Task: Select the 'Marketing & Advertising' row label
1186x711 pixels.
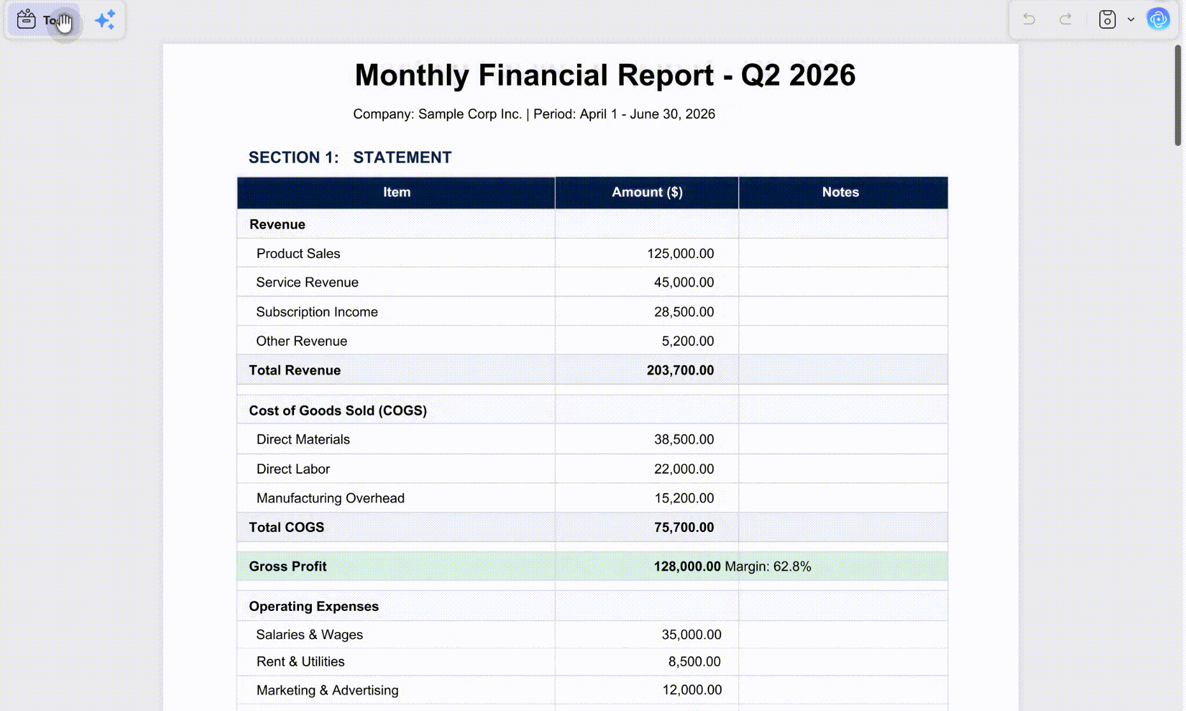Action: click(x=327, y=691)
